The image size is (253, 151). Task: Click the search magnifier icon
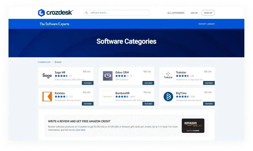(87, 13)
